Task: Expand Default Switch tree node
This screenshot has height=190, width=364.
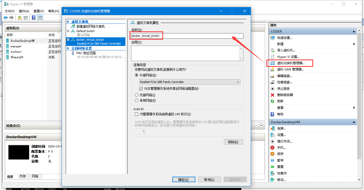Action: 68,31
